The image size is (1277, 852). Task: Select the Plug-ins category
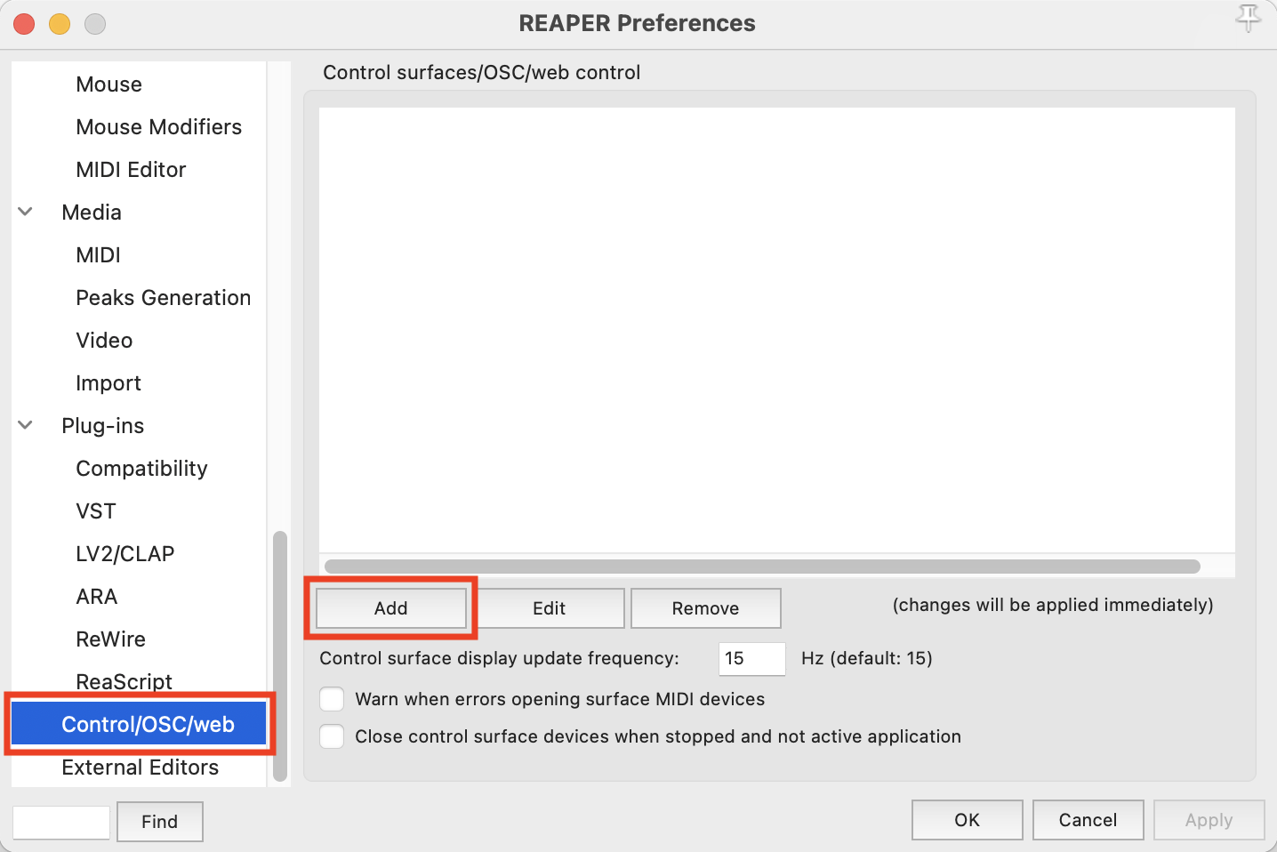102,426
